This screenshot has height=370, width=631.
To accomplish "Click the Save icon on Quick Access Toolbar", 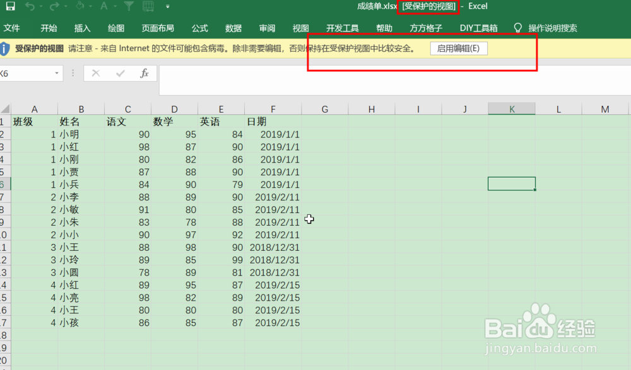I will click(x=10, y=6).
